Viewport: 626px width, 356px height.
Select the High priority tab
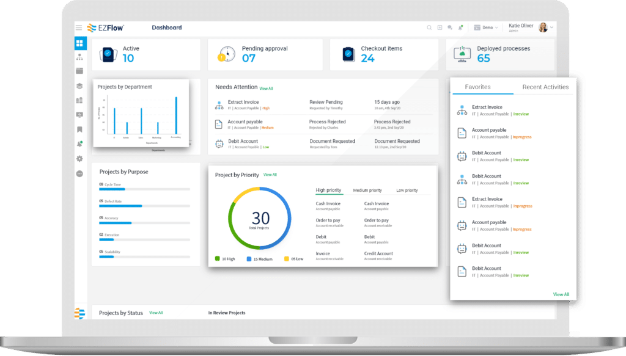click(x=328, y=190)
